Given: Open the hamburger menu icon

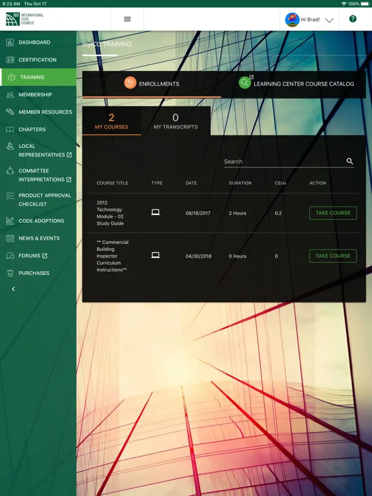Looking at the screenshot, I should (x=127, y=19).
